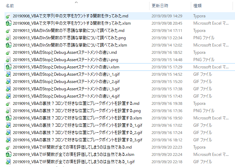This screenshot has height=167, width=235.
Task: Click the date 2019/09/15 17:29
Action: tap(167, 67)
